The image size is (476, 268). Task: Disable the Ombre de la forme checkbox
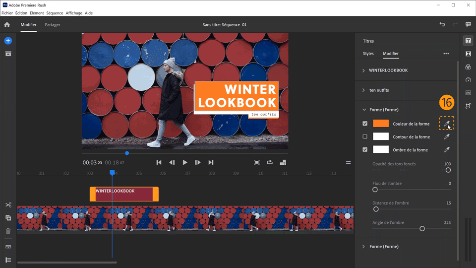[x=365, y=149]
